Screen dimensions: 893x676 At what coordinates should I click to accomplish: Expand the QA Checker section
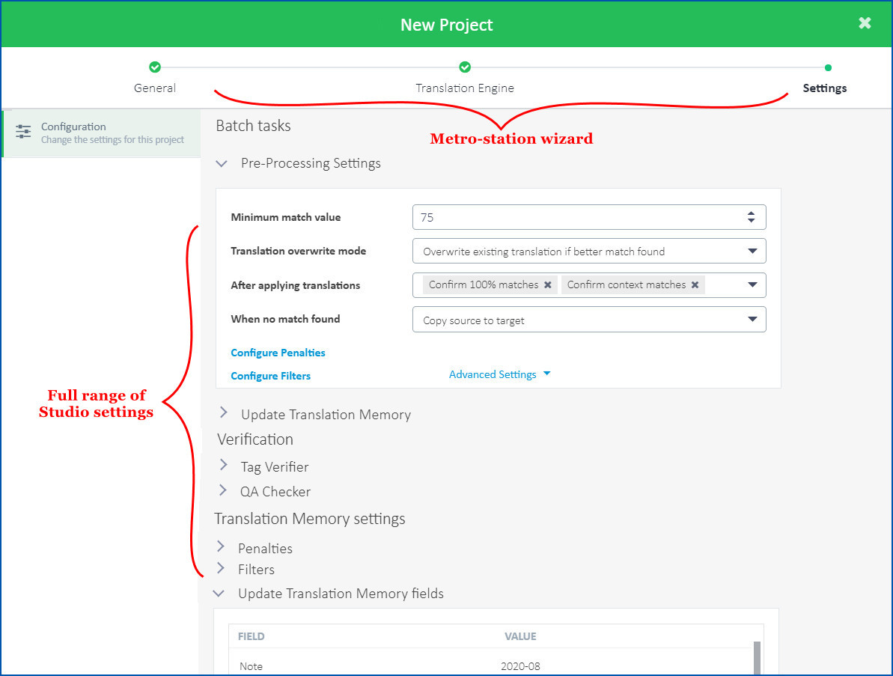point(223,491)
